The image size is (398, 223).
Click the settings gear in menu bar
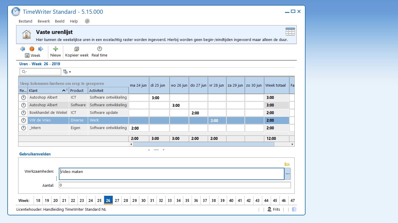87,21
